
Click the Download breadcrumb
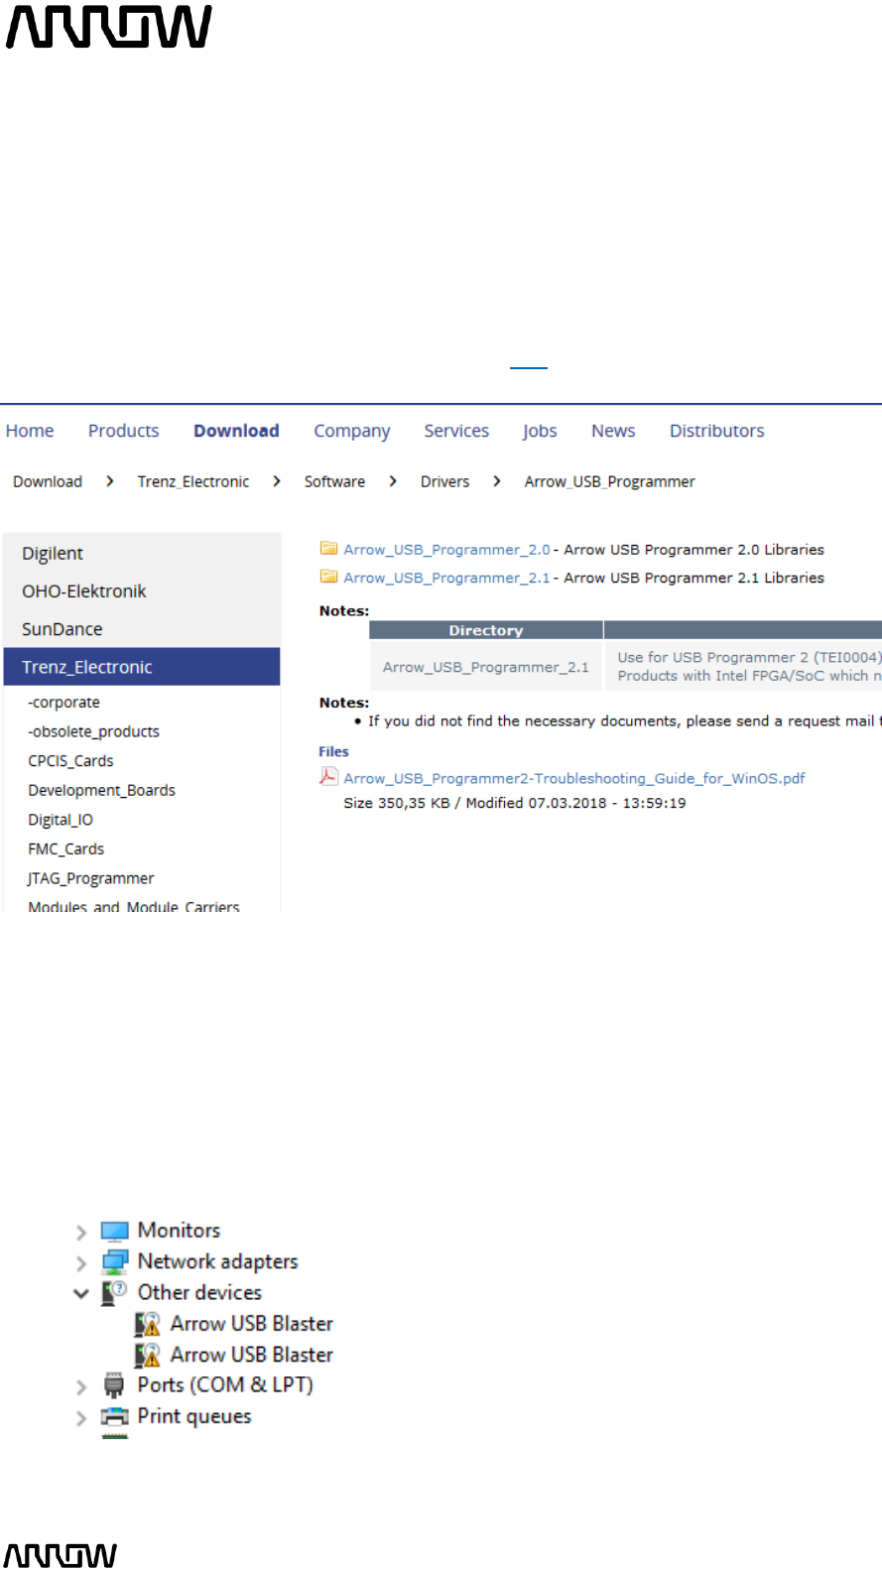click(48, 481)
